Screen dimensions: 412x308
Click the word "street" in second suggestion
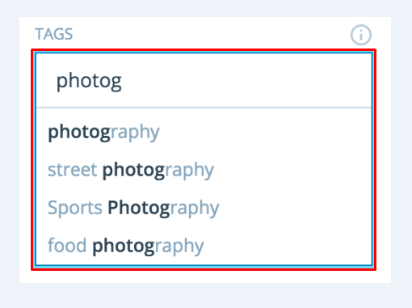tap(73, 170)
